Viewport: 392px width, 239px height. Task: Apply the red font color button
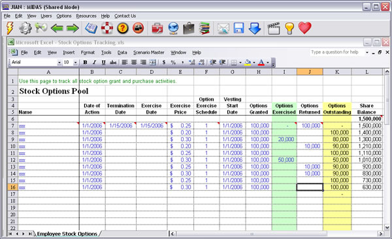click(x=261, y=62)
